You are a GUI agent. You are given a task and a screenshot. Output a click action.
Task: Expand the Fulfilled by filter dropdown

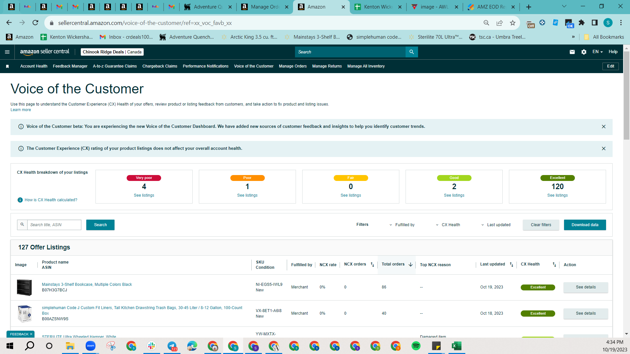pos(402,225)
